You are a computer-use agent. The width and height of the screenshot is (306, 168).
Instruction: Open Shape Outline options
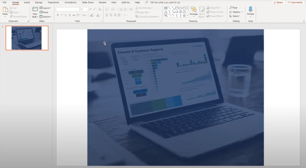pos(216,12)
